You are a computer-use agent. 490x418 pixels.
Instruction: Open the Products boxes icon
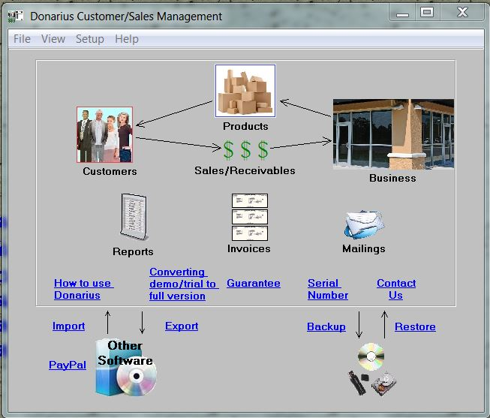tap(245, 91)
